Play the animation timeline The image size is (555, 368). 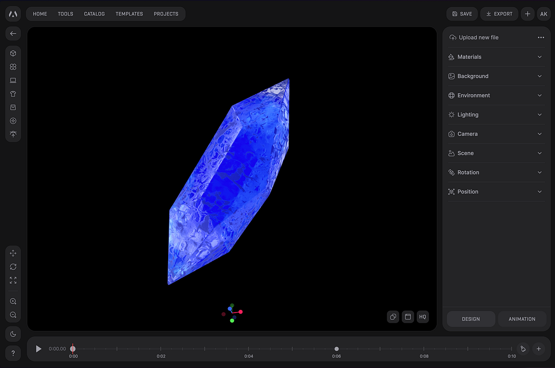[39, 349]
